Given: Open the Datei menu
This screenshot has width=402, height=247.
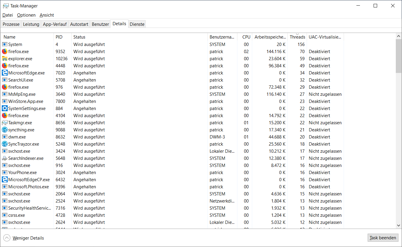Looking at the screenshot, I should click(x=8, y=15).
